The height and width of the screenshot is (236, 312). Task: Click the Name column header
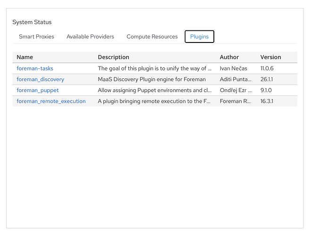pyautogui.click(x=25, y=57)
